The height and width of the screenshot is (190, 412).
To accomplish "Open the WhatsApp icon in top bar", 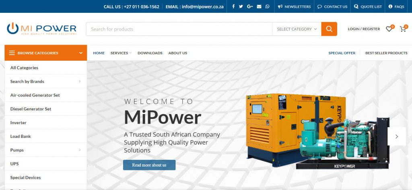I will tap(267, 6).
